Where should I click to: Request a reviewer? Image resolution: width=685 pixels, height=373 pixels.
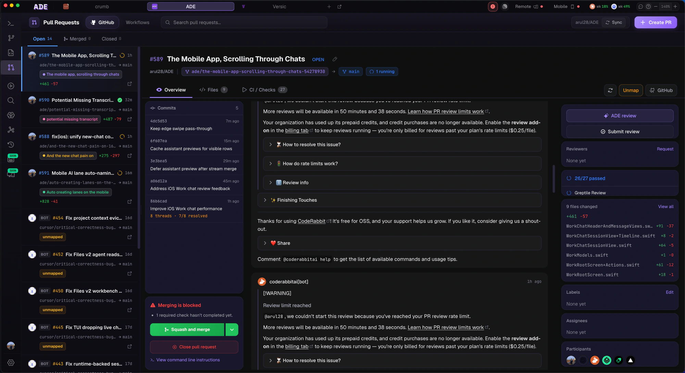[x=665, y=149]
